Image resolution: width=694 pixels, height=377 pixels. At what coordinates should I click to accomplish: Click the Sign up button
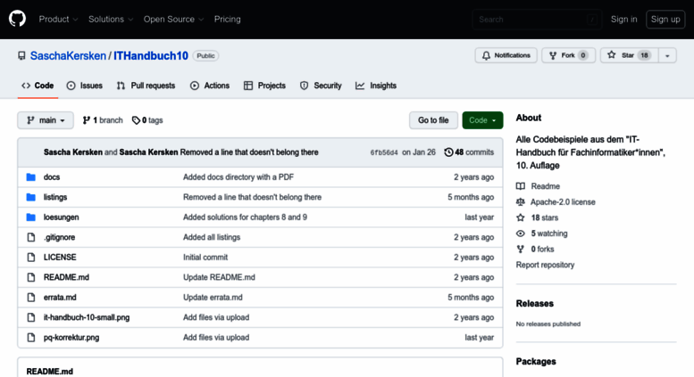pyautogui.click(x=665, y=20)
